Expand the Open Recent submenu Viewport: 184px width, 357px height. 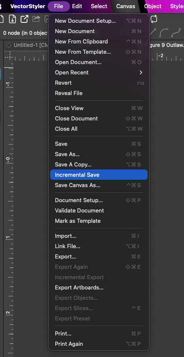[x=99, y=72]
